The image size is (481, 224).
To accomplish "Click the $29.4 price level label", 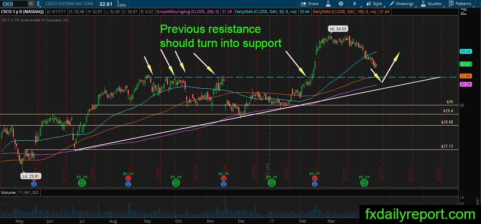I will coord(448,111).
